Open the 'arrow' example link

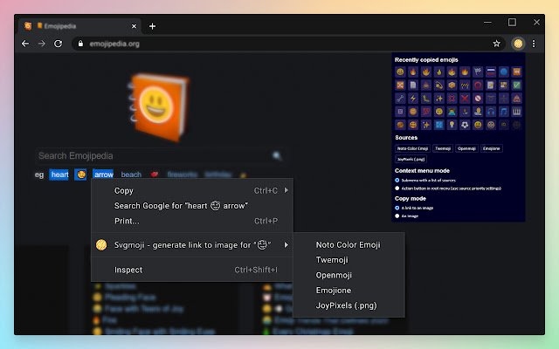(x=103, y=174)
